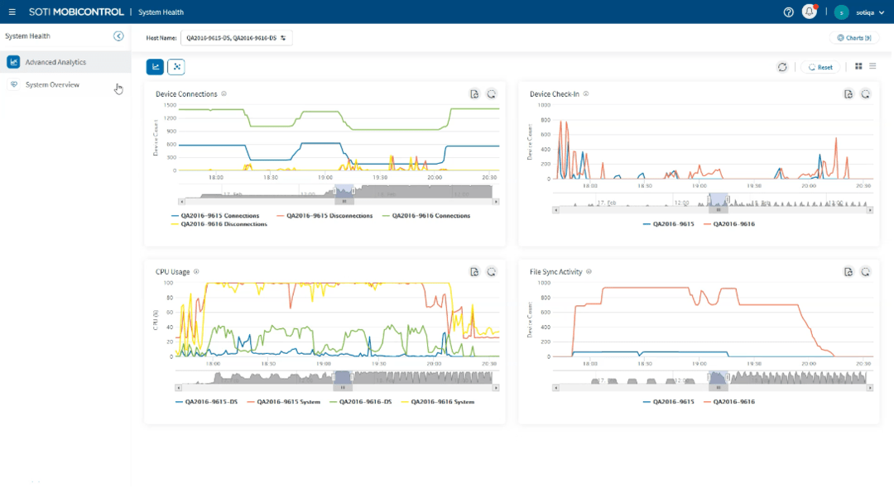
Task: Select Advanced Analytics in sidebar
Action: [55, 62]
